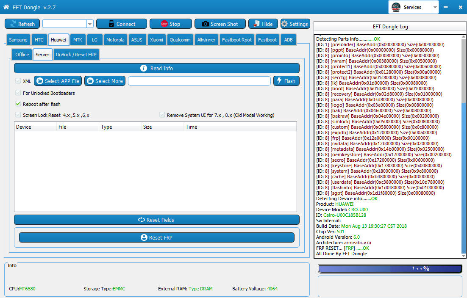The image size is (467, 298).
Task: Switch to the MTK tab
Action: point(78,40)
